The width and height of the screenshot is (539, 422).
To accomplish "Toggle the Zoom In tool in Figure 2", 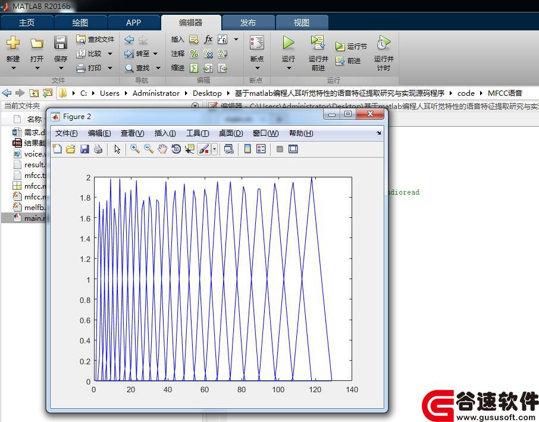I will point(134,149).
